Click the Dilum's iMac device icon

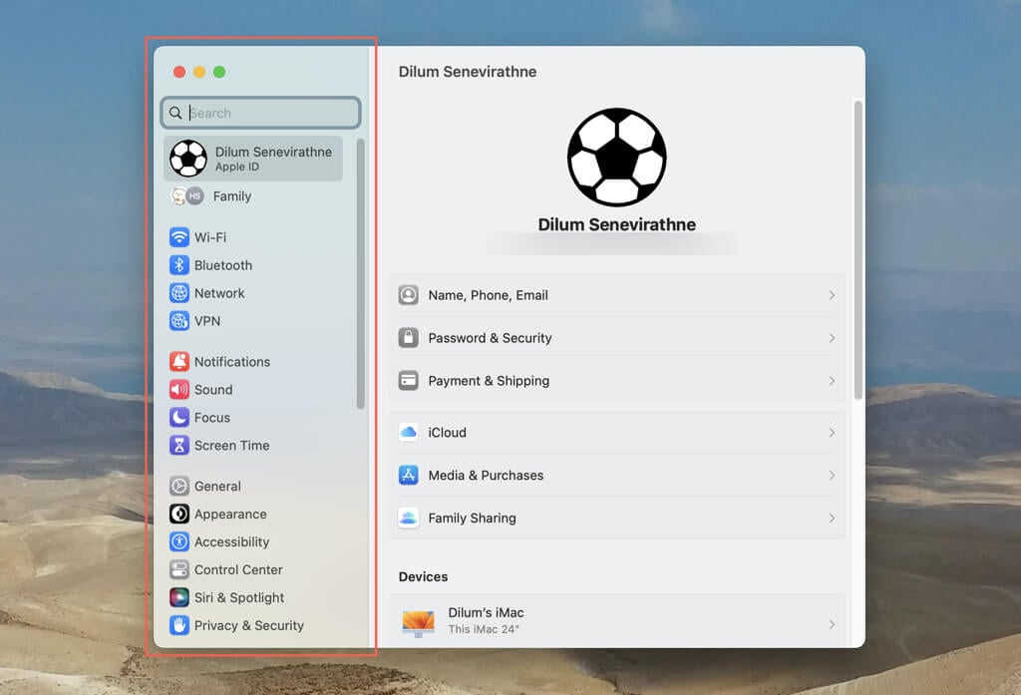coord(418,623)
